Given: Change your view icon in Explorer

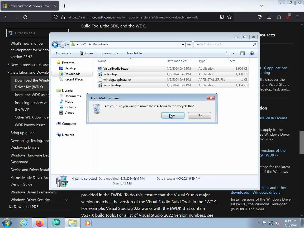Looking at the screenshot, I should pos(228,53).
